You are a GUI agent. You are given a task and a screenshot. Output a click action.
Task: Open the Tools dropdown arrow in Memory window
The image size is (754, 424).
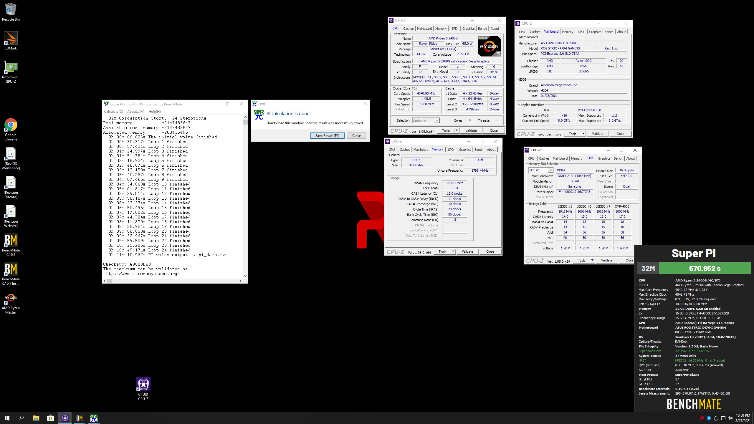(453, 251)
